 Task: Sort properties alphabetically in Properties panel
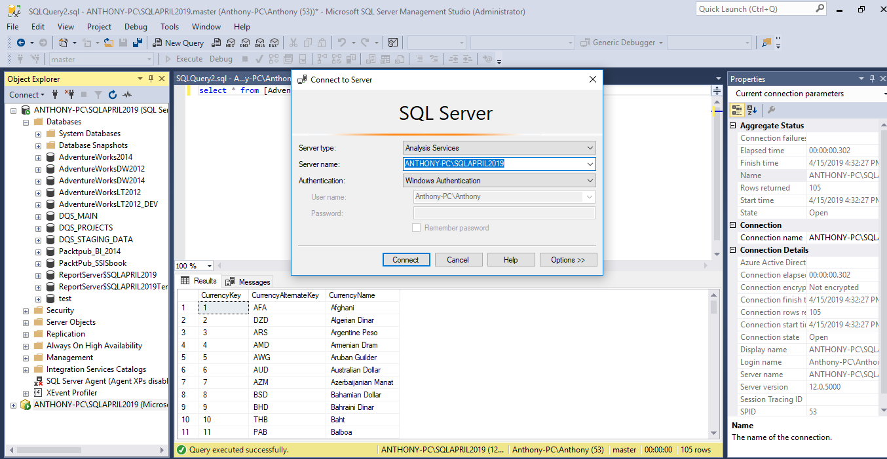[x=751, y=110]
